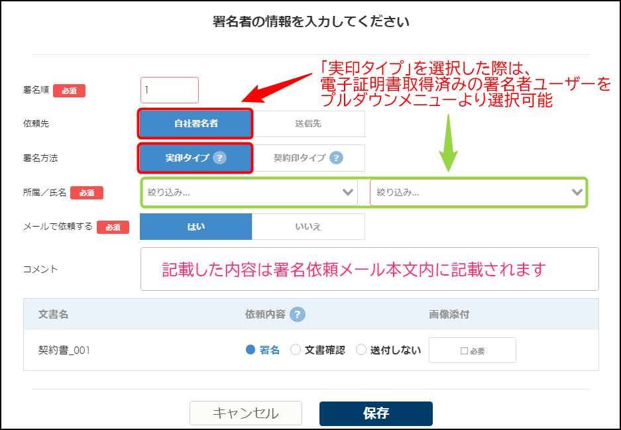Click into the コメント text area
The height and width of the screenshot is (430, 621).
point(370,269)
